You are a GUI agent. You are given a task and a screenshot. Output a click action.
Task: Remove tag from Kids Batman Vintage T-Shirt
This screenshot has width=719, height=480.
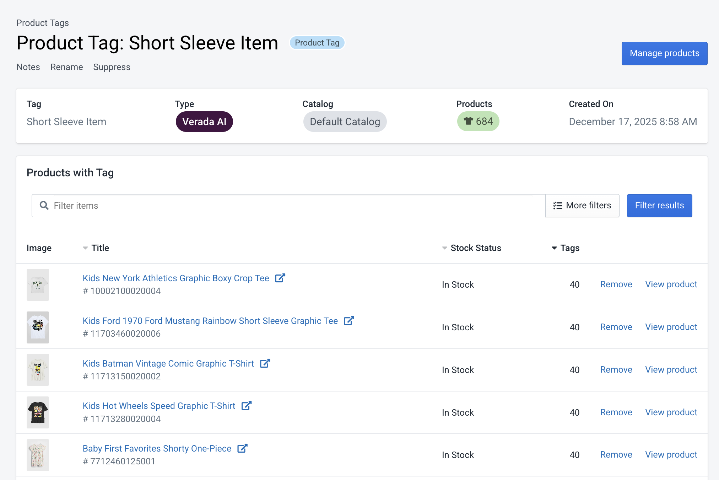616,370
